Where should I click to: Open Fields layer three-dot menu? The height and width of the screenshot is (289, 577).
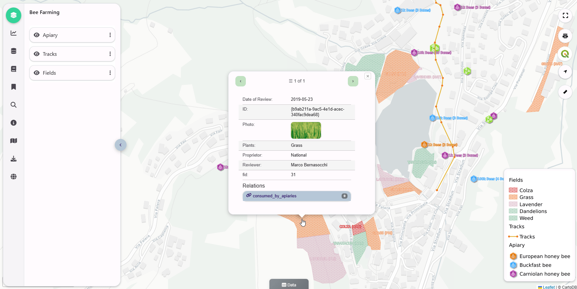110,73
